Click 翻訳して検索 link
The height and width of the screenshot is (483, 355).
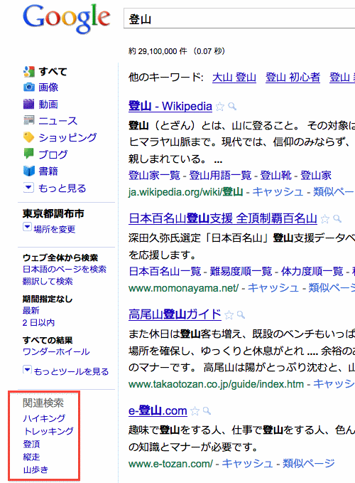(x=48, y=281)
